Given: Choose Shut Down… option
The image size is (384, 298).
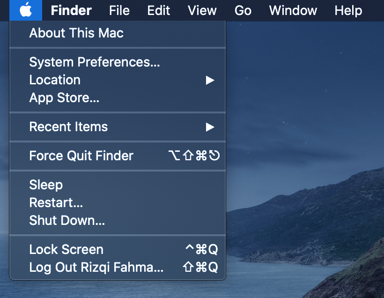Looking at the screenshot, I should (67, 221).
